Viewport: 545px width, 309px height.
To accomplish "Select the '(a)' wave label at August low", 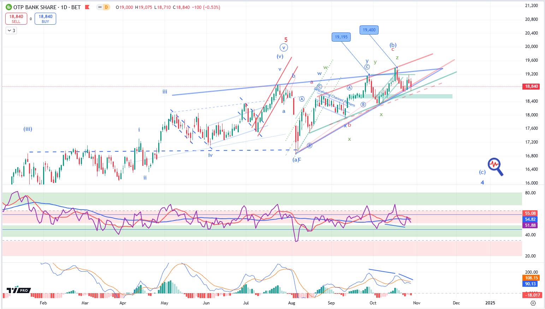I will point(295,160).
